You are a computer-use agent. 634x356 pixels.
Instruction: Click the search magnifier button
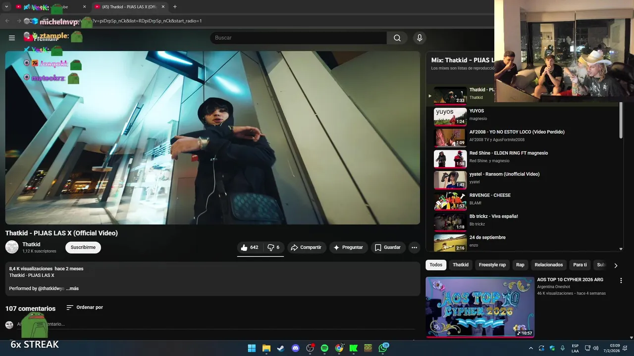397,38
